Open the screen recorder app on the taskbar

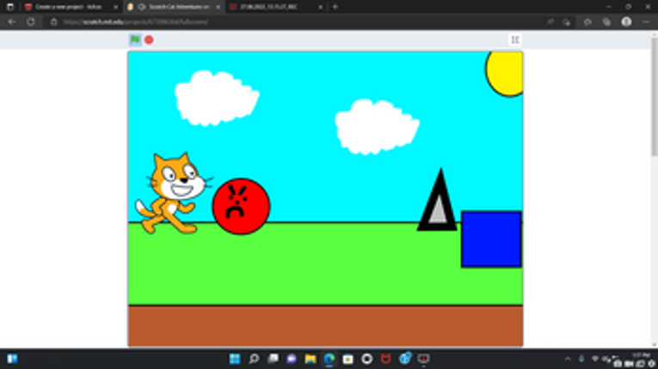(x=423, y=359)
